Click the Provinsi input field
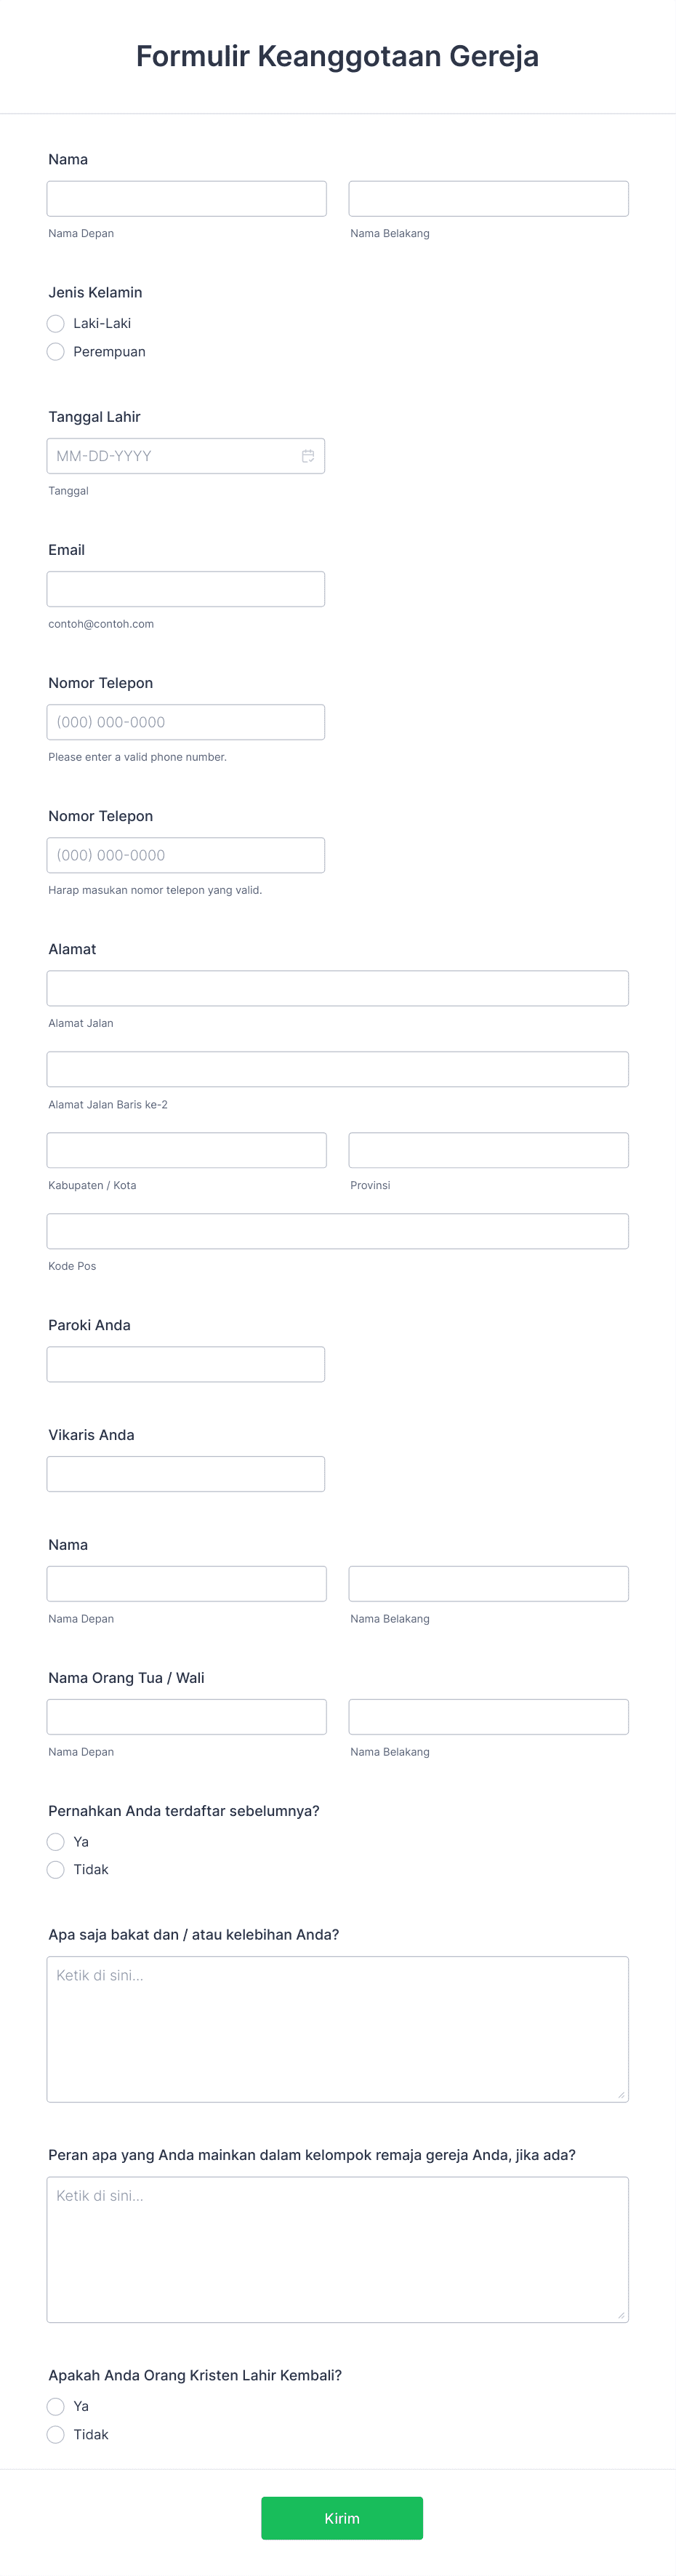 click(x=488, y=1149)
